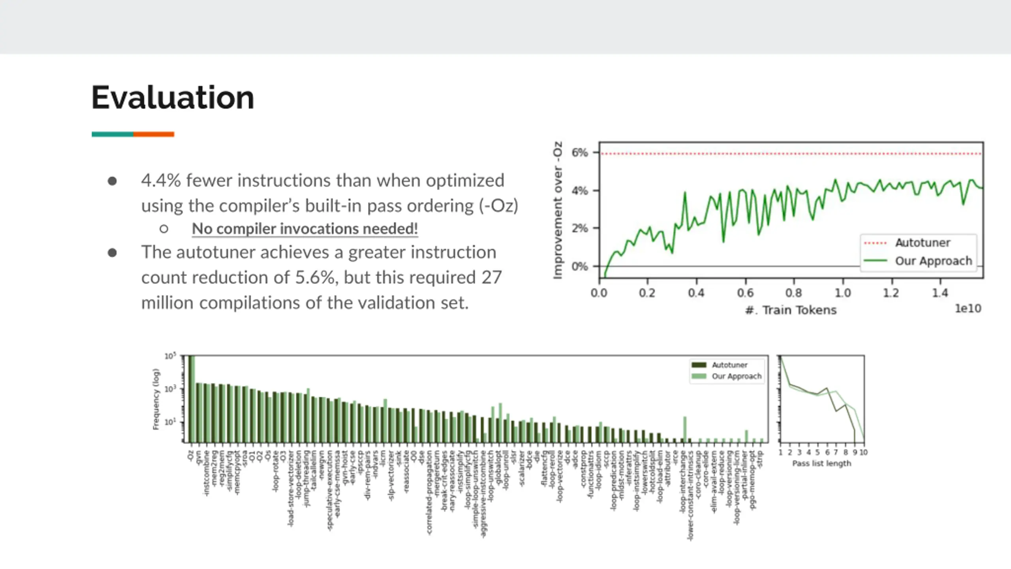Click the teal segment of title underline

click(x=113, y=134)
